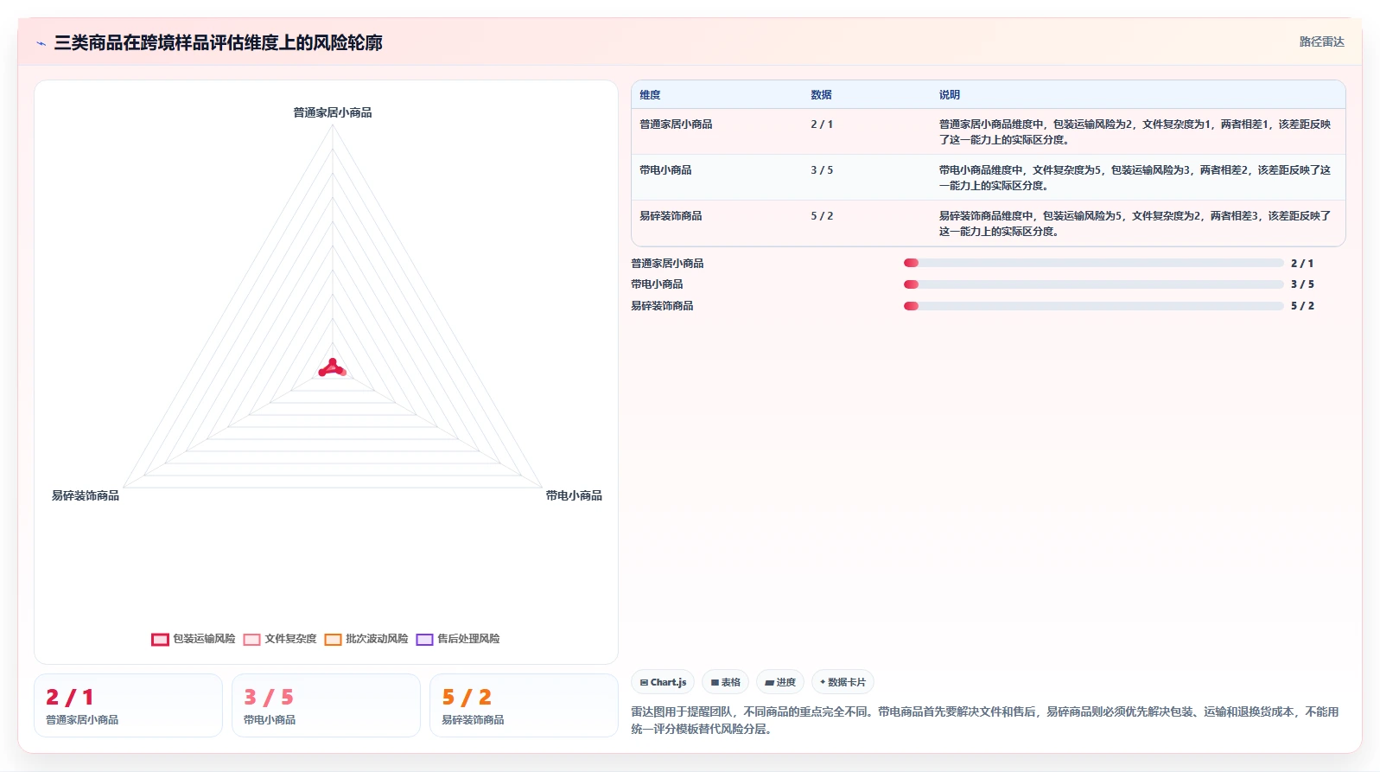The image size is (1380, 772).
Task: Click the 数据 column header
Action: [821, 95]
